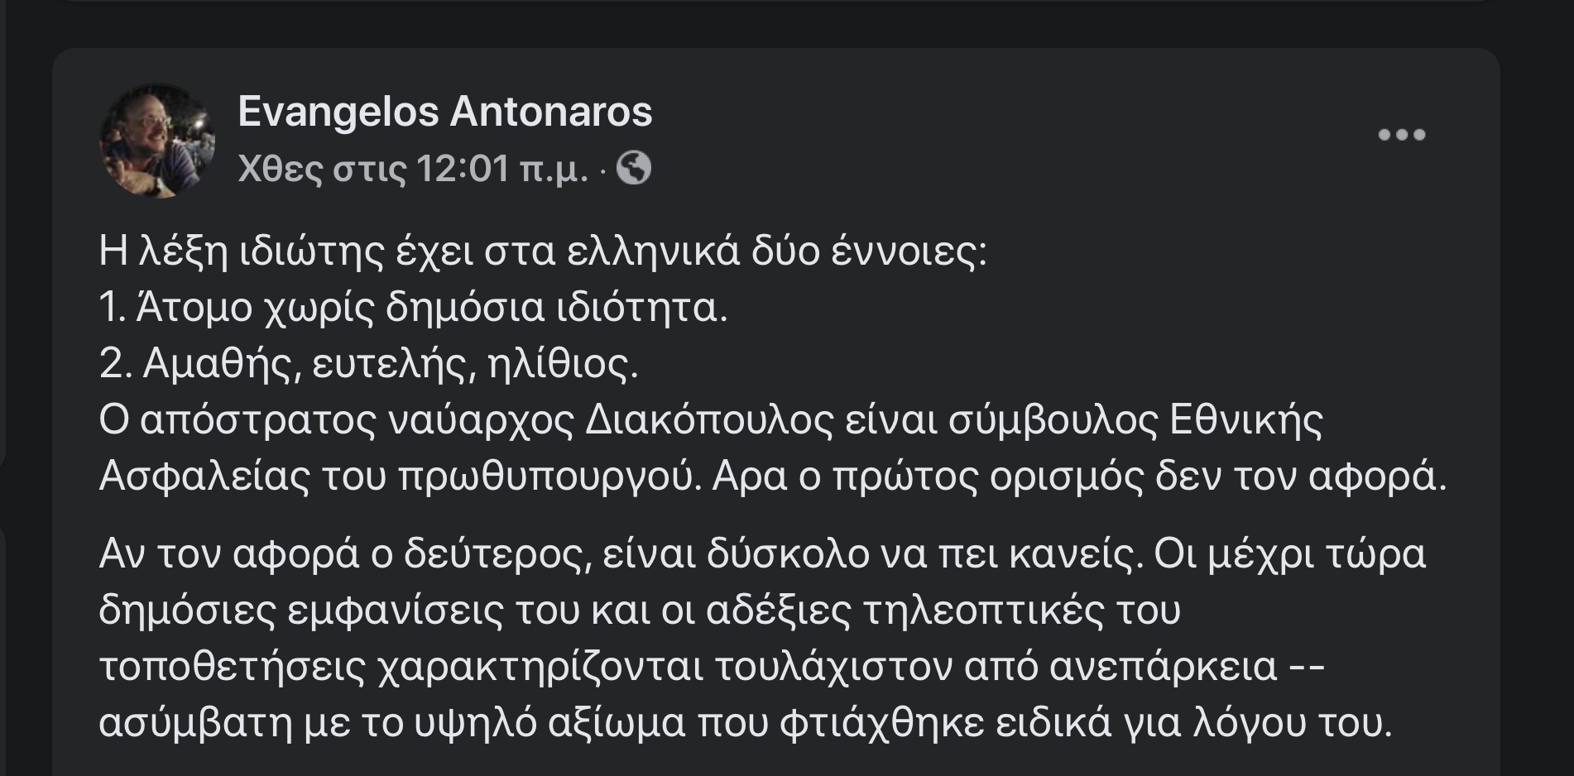Click the line '1. Άτομο χωρίς δημόσια ιδιότητα.'
The width and height of the screenshot is (1574, 776).
point(413,308)
